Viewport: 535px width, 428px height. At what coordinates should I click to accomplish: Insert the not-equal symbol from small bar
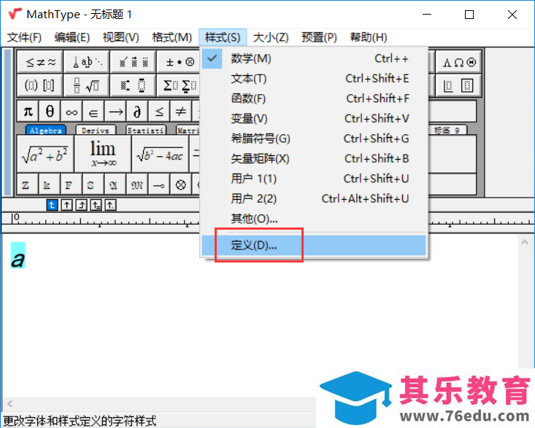tap(181, 111)
